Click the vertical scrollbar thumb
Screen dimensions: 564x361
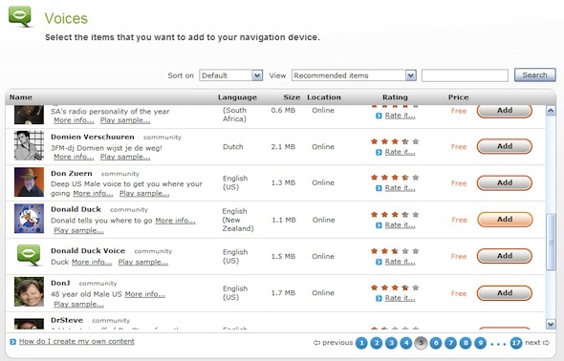point(551,242)
